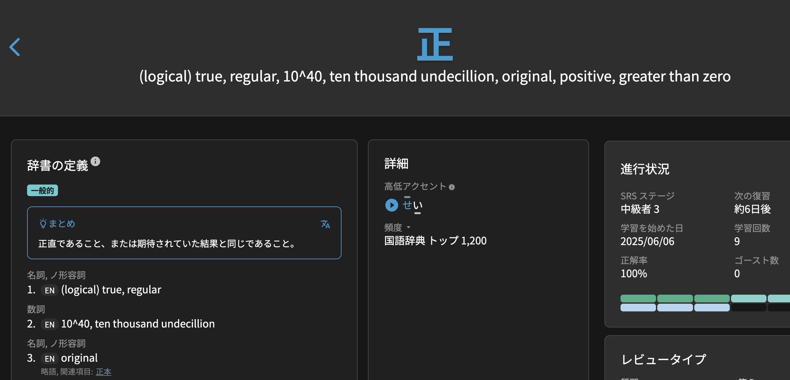The width and height of the screenshot is (790, 380).
Task: Click the せい pitch accent reading
Action: point(412,205)
